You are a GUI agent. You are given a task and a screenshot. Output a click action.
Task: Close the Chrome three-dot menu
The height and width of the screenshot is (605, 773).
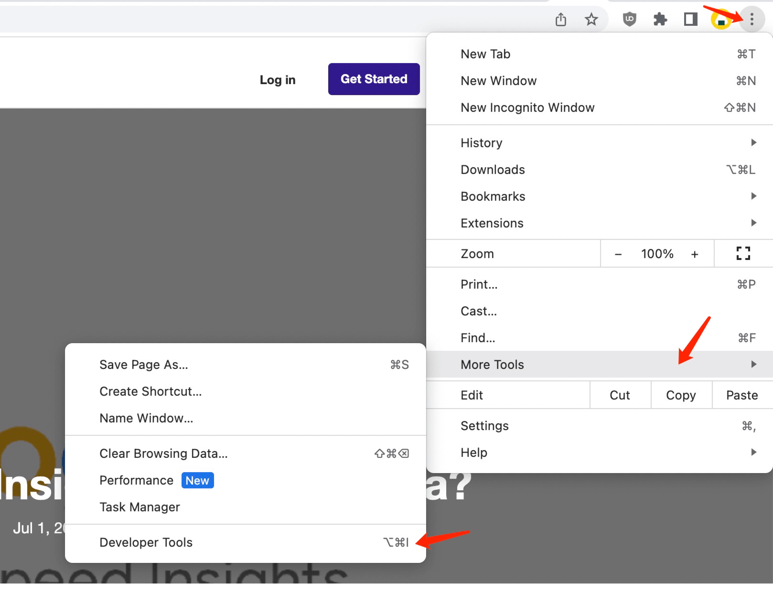tap(752, 19)
